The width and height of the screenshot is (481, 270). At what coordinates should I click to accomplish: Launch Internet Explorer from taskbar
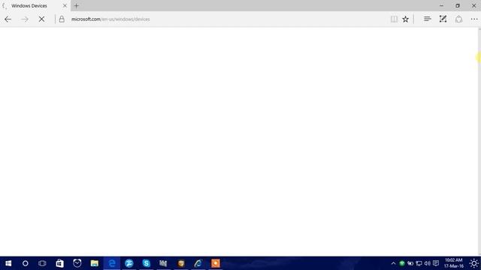pyautogui.click(x=198, y=263)
